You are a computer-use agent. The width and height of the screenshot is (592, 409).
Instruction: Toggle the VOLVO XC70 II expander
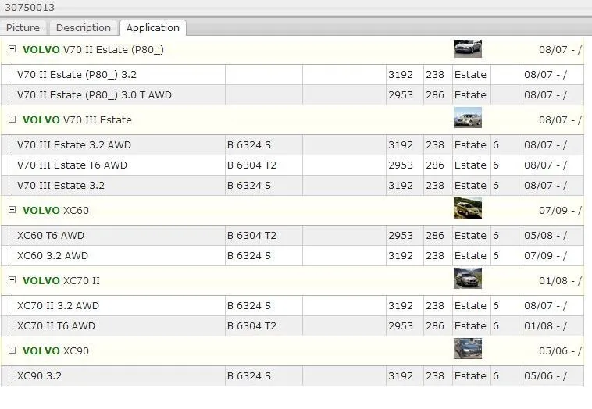pyautogui.click(x=12, y=280)
